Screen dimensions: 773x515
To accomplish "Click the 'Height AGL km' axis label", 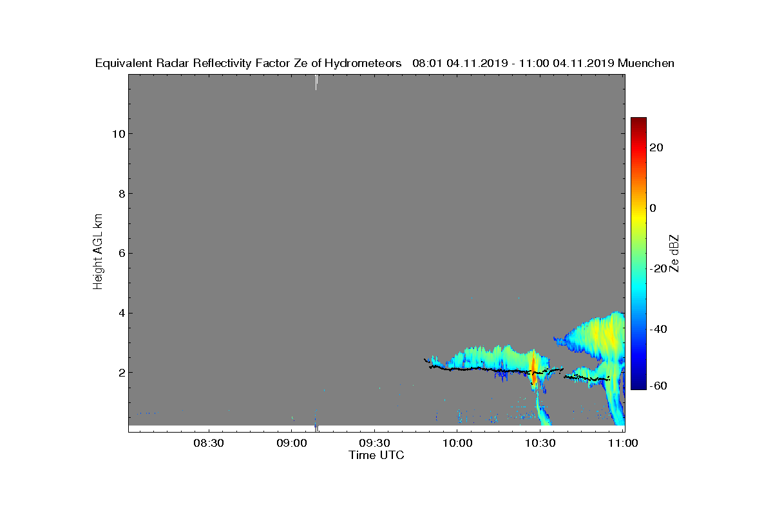I will click(98, 252).
